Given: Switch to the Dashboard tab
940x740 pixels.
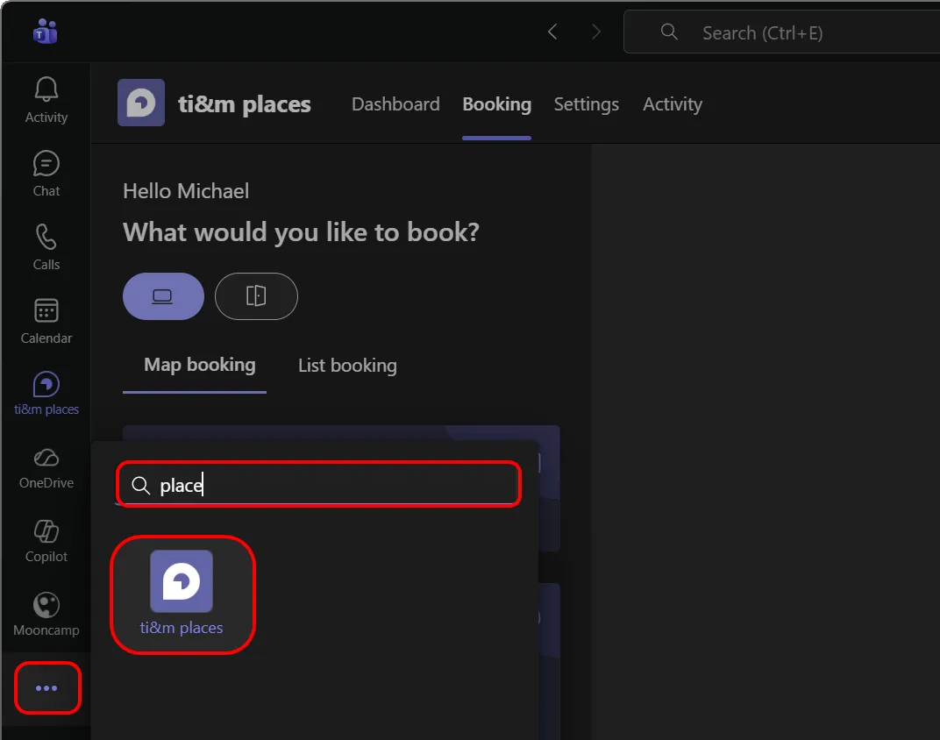Looking at the screenshot, I should click(395, 104).
